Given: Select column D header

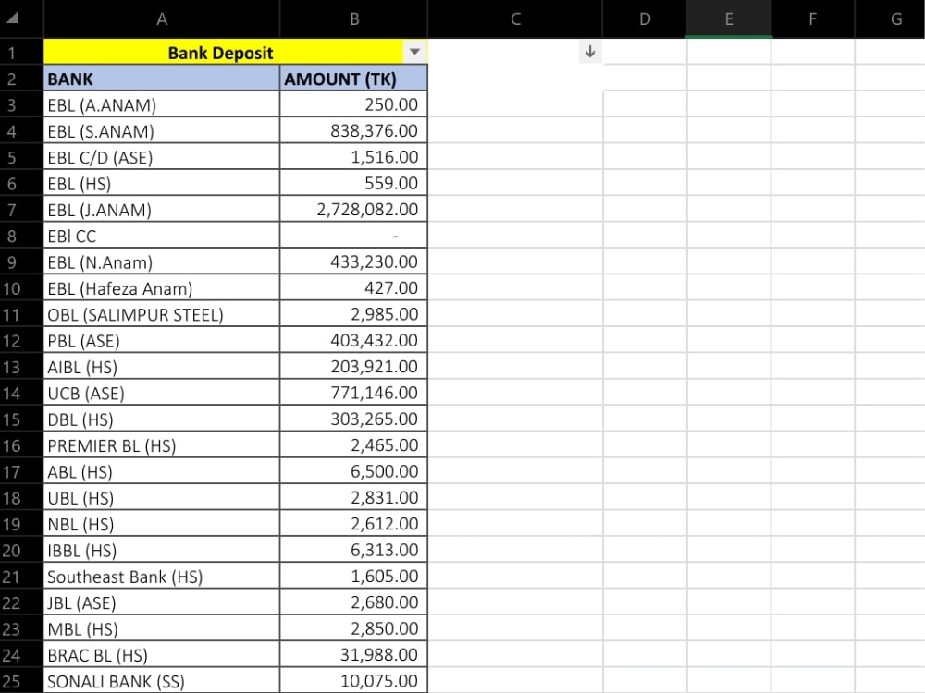Looking at the screenshot, I should (645, 18).
